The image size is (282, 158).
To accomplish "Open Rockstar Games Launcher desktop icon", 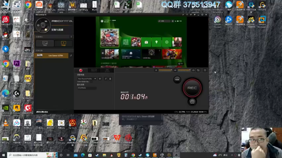I will (17, 110).
